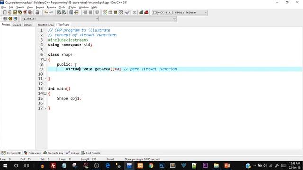This screenshot has width=303, height=170.
Task: Click the Save All toolbar icon
Action: point(20,13)
